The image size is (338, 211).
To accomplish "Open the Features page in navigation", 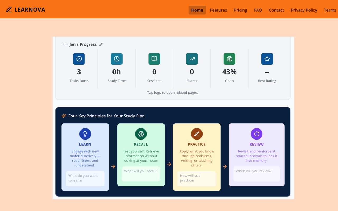I will (218, 10).
